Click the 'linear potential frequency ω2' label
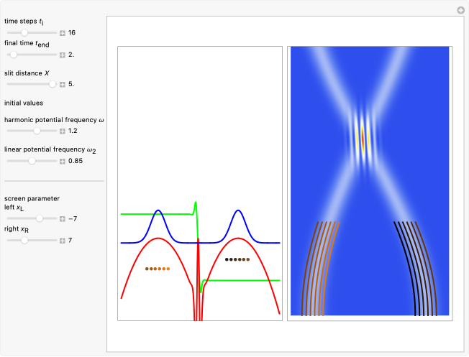This screenshot has width=469, height=357. pyautogui.click(x=50, y=150)
